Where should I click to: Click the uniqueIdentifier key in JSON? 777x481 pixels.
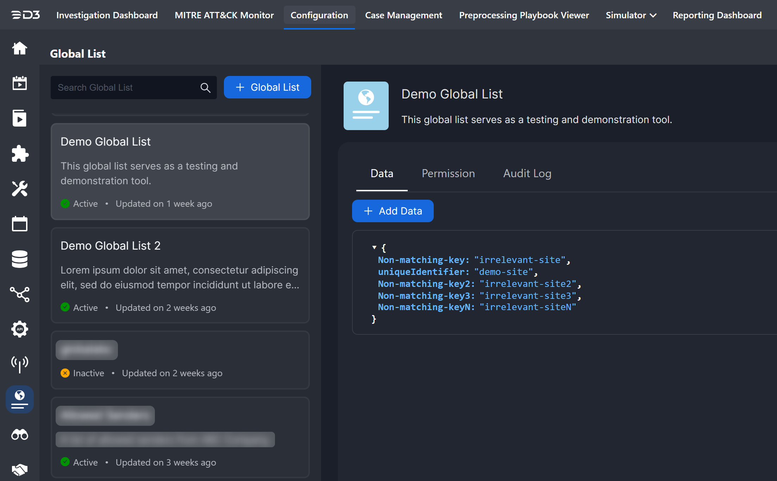click(424, 272)
